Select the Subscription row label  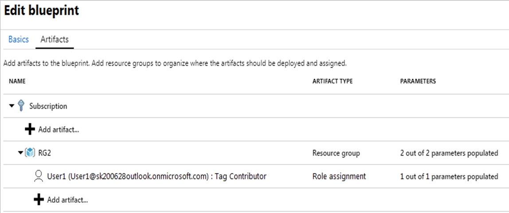point(48,106)
